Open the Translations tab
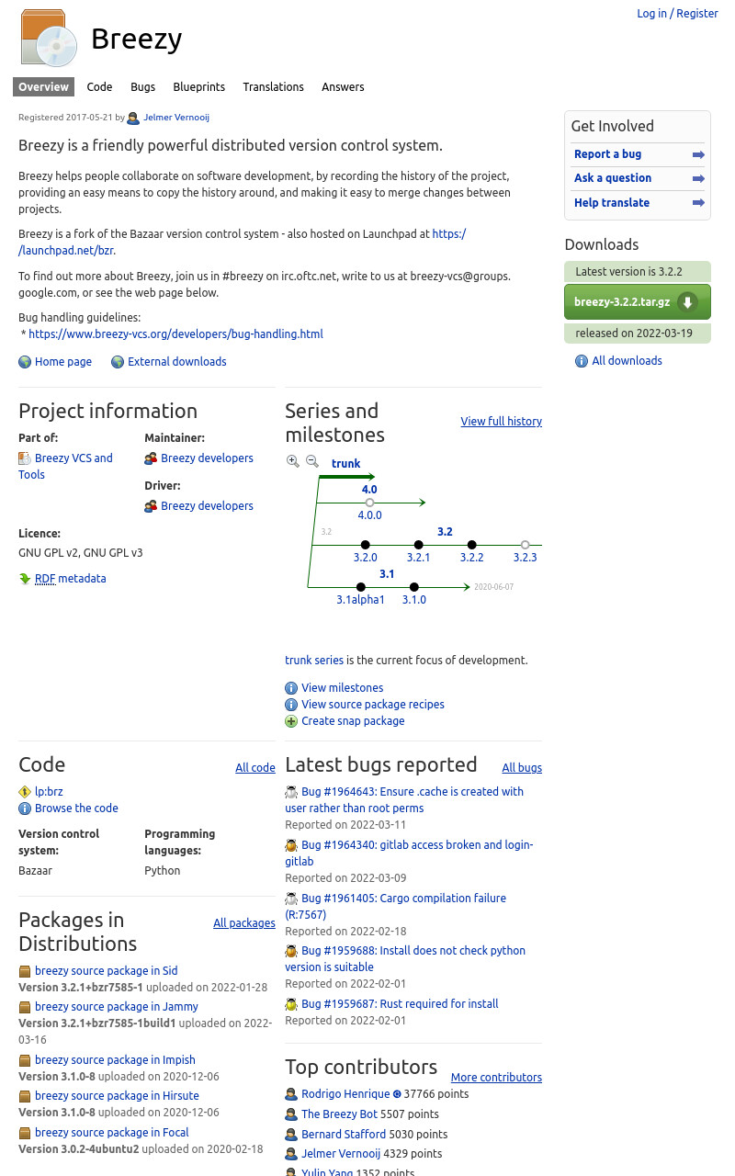The width and height of the screenshot is (735, 1176). [x=273, y=87]
